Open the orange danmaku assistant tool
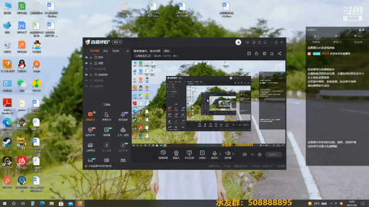 click(91, 116)
